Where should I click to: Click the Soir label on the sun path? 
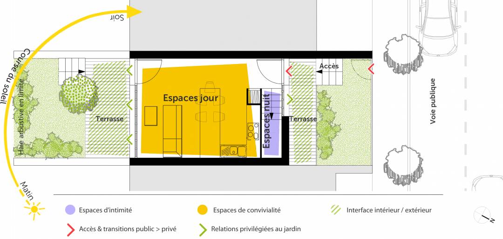117,19
